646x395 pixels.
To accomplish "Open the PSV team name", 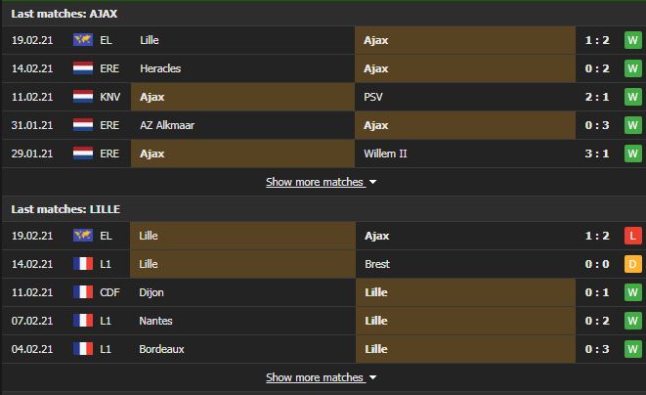I will tap(373, 97).
